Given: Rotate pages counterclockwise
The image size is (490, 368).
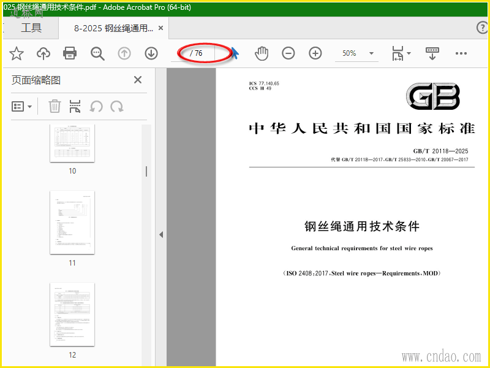Looking at the screenshot, I should [x=96, y=106].
